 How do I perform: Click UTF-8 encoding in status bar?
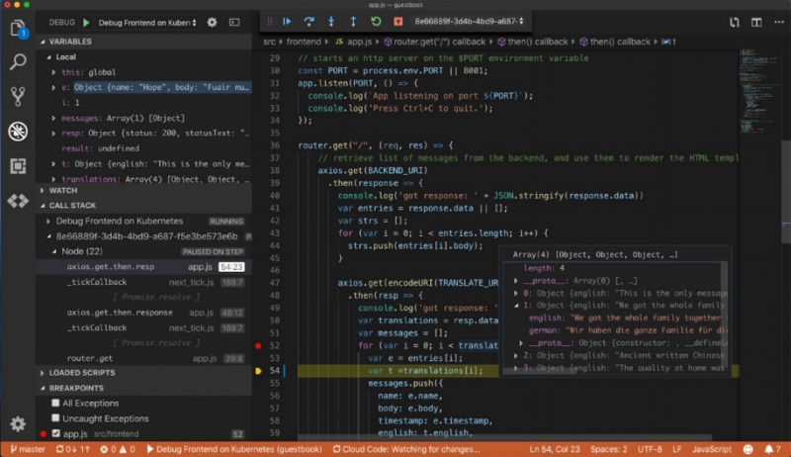click(x=650, y=449)
